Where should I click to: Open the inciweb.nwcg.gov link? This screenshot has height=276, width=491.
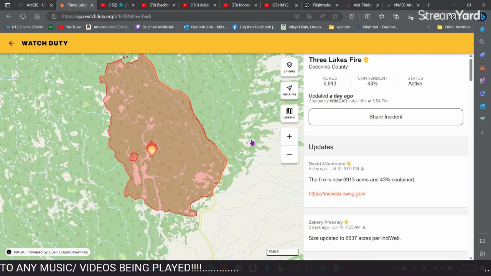(x=337, y=194)
